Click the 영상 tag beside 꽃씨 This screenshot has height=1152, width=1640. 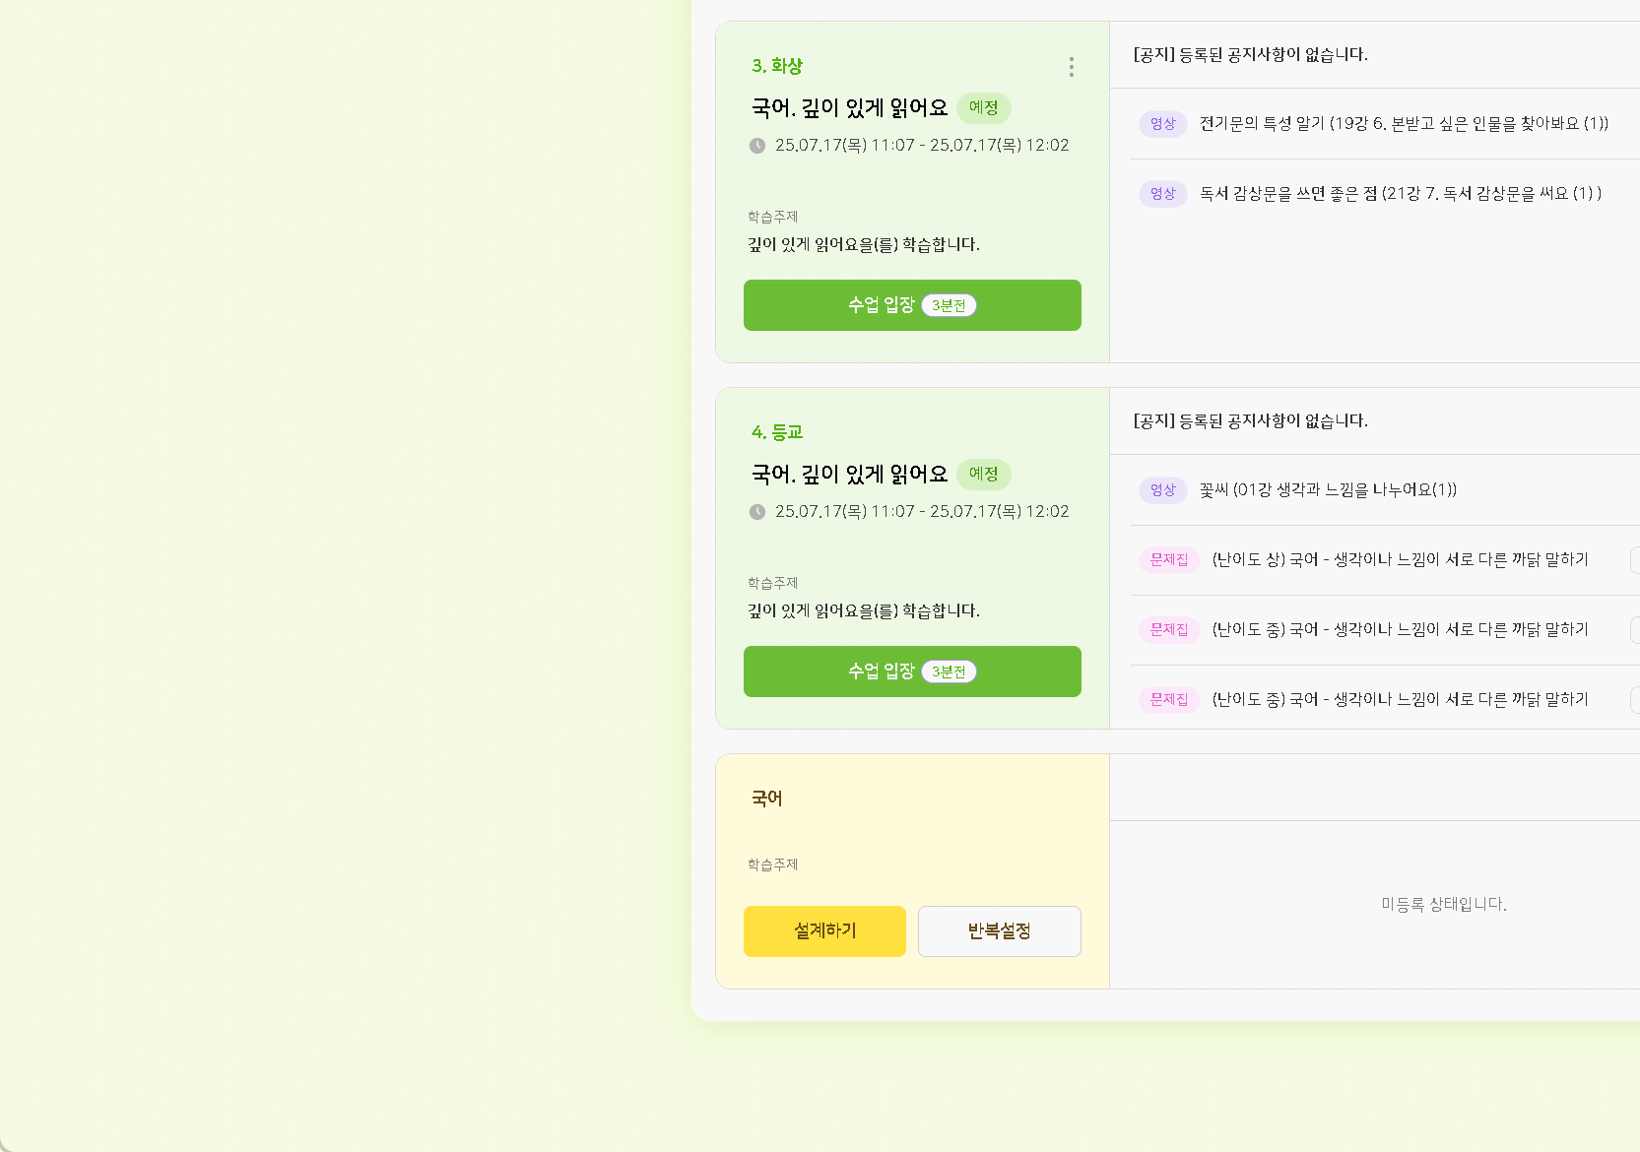(x=1162, y=490)
